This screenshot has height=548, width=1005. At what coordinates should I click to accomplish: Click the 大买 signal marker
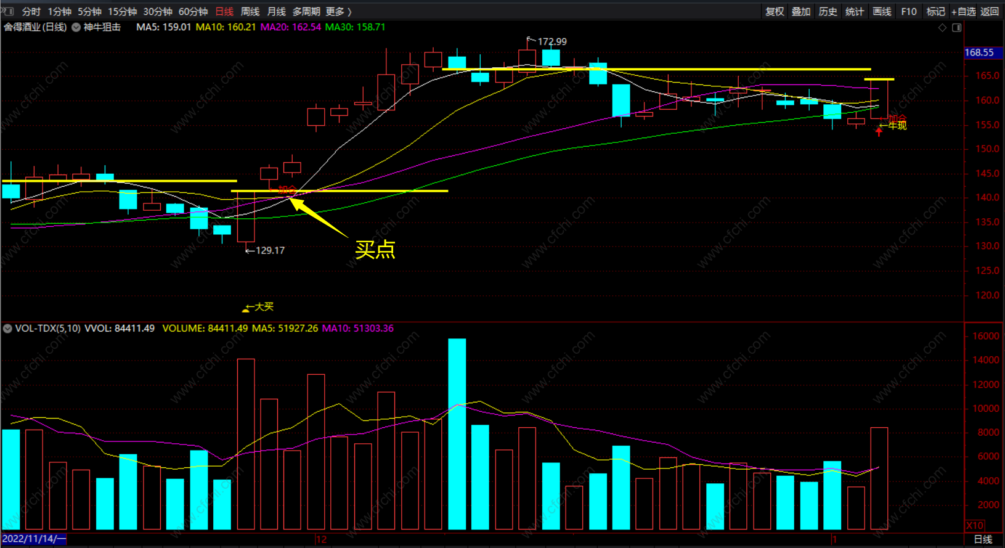[259, 307]
